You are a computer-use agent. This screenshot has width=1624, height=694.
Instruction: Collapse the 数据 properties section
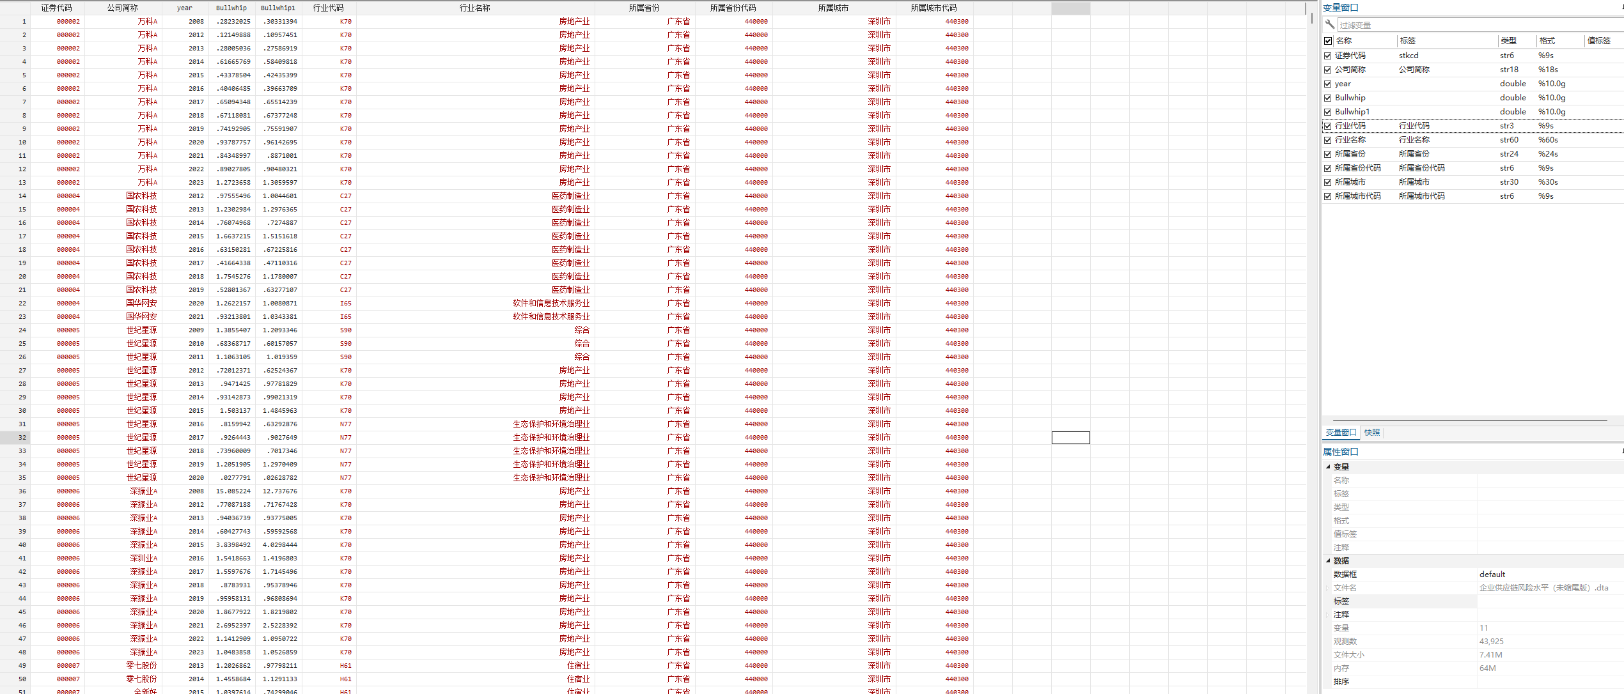tap(1328, 560)
